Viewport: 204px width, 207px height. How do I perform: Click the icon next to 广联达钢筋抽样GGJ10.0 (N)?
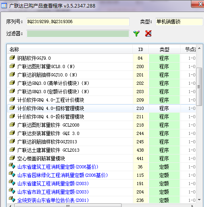[x=12, y=74]
